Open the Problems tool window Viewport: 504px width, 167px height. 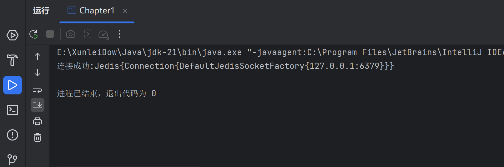pyautogui.click(x=13, y=135)
